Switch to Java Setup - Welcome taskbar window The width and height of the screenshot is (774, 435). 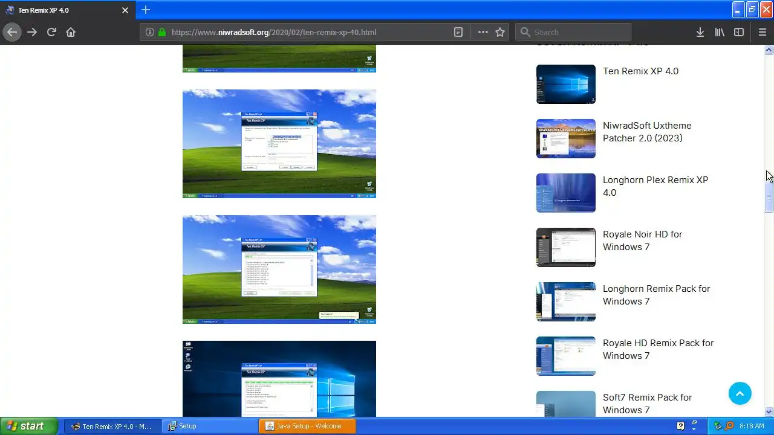point(308,426)
